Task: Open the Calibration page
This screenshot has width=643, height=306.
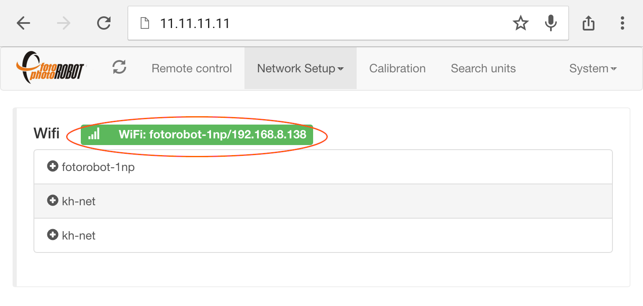Action: point(397,68)
